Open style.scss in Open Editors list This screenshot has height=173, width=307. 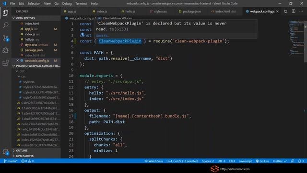(x=36, y=45)
